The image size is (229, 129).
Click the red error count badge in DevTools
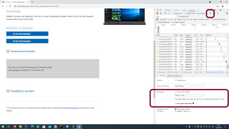tap(216, 10)
